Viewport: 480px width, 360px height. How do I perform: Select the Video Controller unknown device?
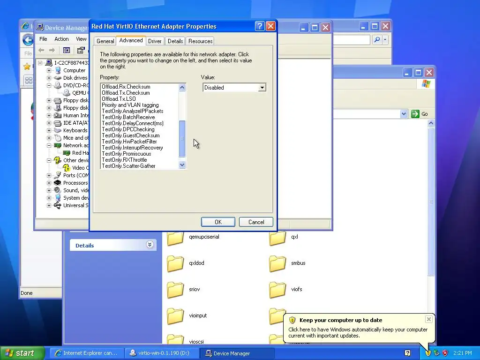(80, 168)
